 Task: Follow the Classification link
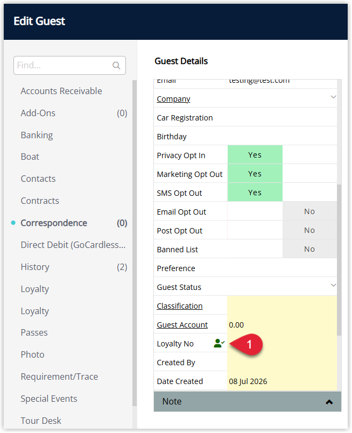(180, 306)
